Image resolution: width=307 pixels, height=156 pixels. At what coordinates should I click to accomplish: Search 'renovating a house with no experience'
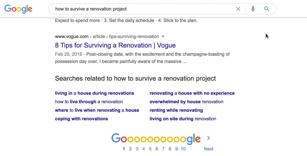[192, 93]
